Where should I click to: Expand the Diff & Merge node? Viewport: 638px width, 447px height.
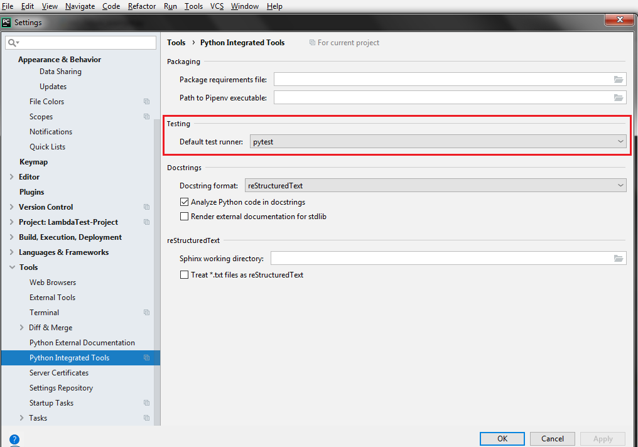click(21, 328)
